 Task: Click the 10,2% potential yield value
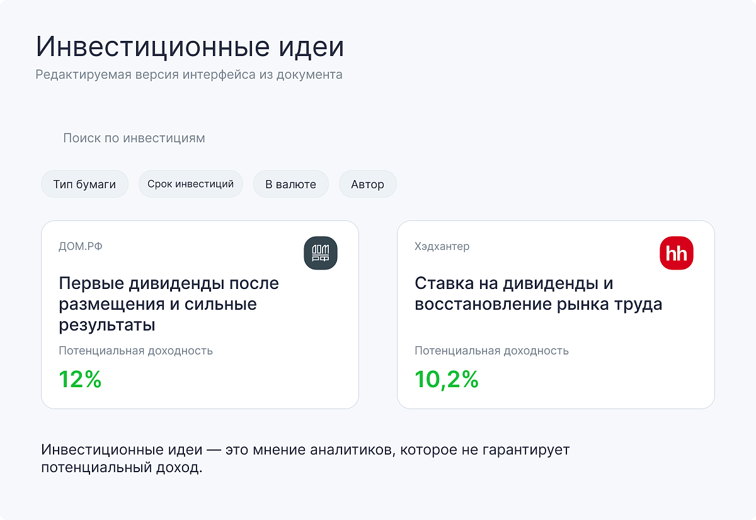tap(447, 380)
